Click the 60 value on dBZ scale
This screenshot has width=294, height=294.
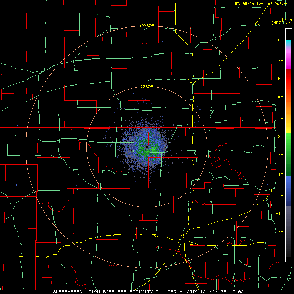coord(281,78)
